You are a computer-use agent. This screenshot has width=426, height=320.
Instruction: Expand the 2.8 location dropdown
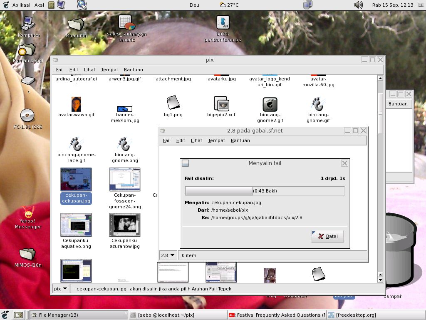(168, 255)
